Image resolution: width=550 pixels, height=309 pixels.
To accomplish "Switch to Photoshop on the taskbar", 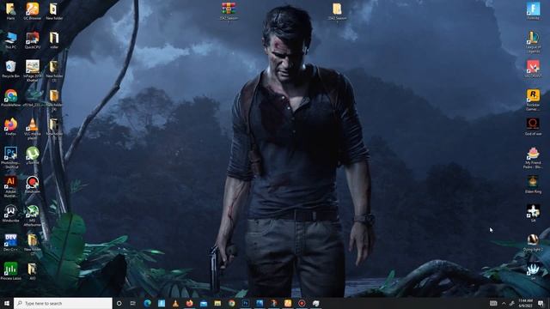I will [x=246, y=303].
